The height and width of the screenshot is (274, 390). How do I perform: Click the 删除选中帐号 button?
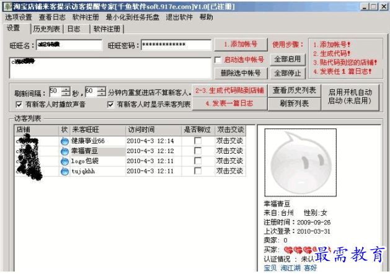[x=241, y=73]
